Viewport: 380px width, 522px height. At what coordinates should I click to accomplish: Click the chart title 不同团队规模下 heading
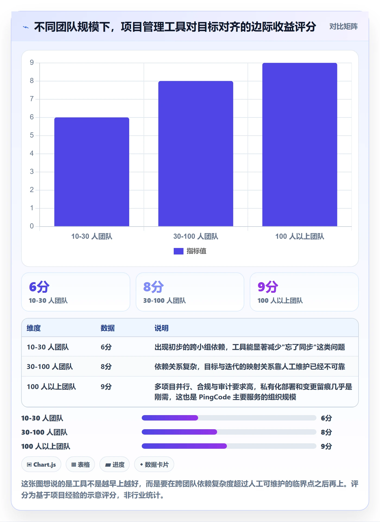175,27
